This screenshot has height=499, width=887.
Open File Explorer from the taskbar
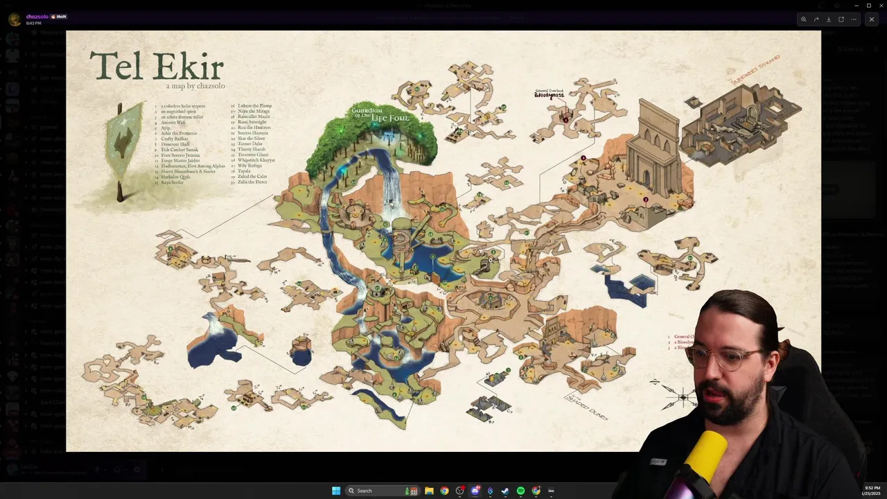pyautogui.click(x=429, y=491)
